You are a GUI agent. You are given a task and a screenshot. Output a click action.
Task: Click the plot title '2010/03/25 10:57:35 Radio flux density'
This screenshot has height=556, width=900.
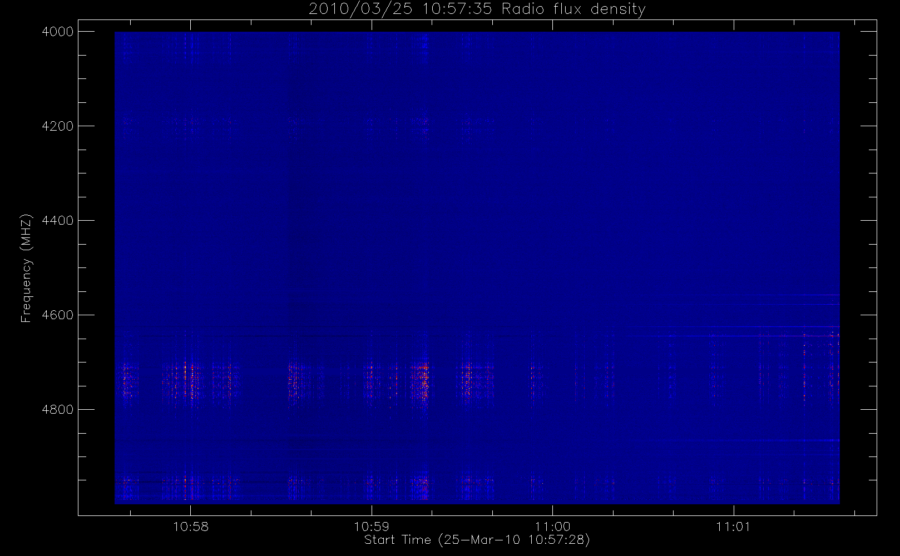click(x=477, y=9)
